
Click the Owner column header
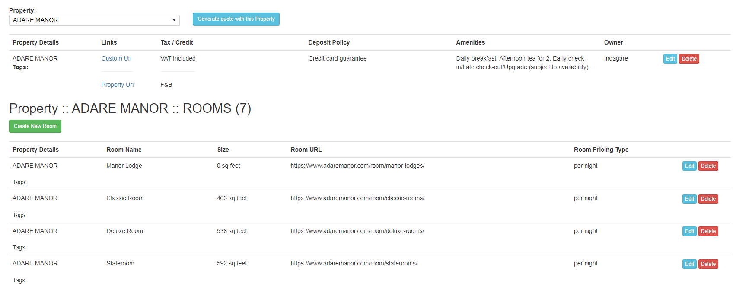tap(613, 42)
